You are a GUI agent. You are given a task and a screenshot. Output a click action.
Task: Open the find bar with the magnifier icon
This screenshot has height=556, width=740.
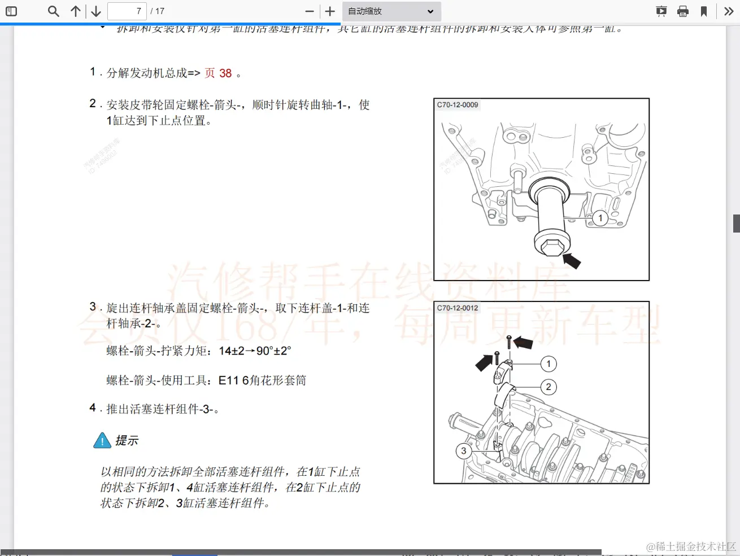(x=53, y=11)
